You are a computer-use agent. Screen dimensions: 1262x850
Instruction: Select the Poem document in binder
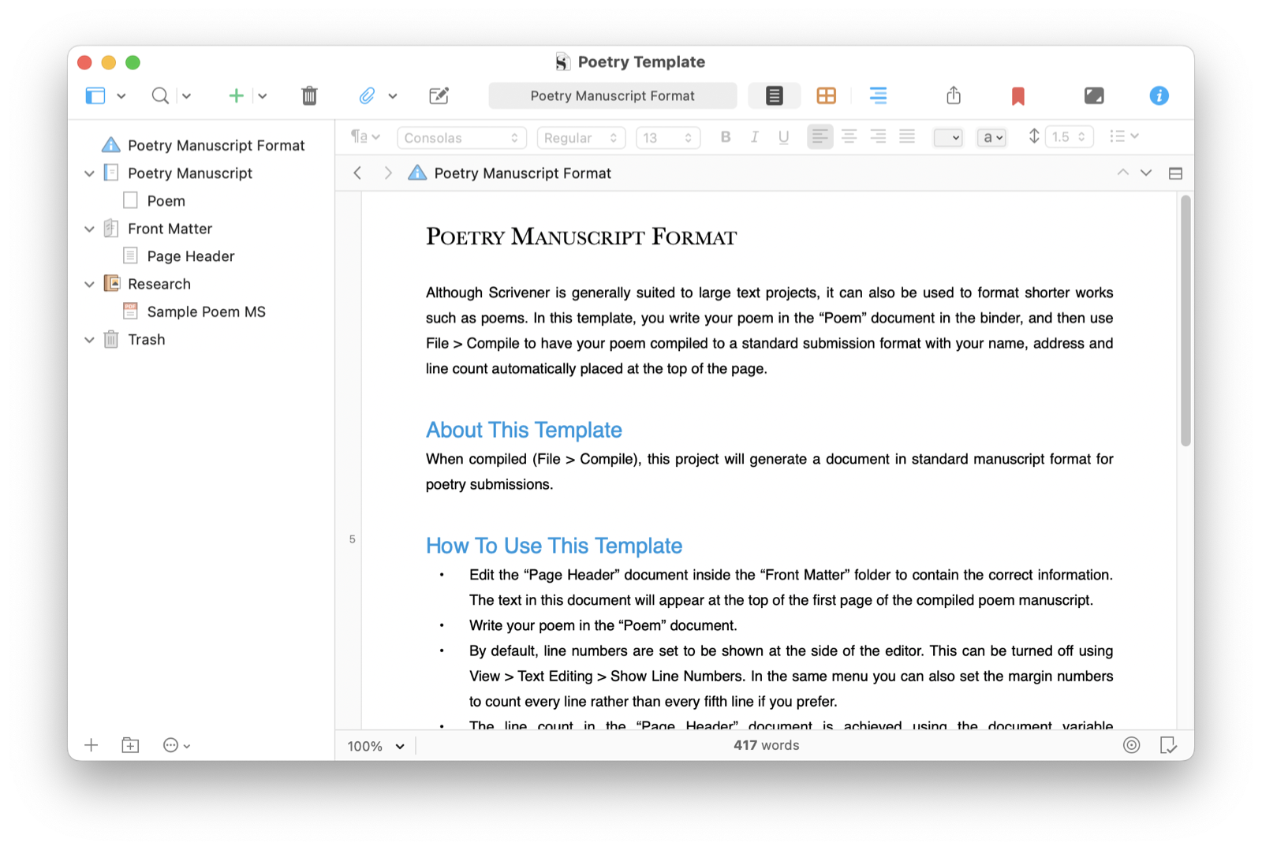166,201
